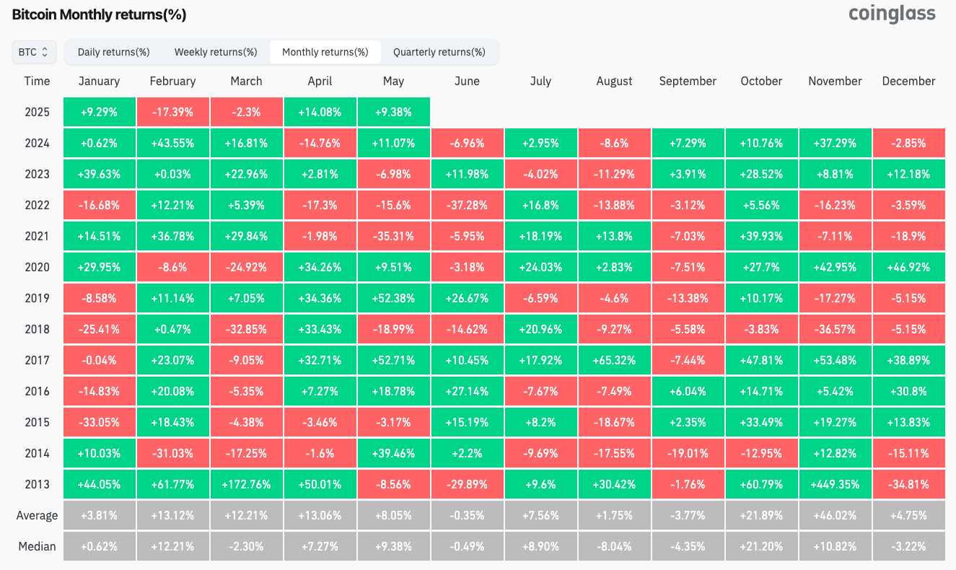Open the Quarterly returns(%) tab

pos(439,52)
